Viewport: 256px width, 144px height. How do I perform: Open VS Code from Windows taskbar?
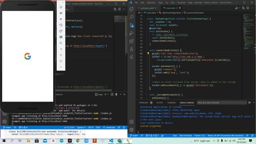pyautogui.click(x=111, y=140)
